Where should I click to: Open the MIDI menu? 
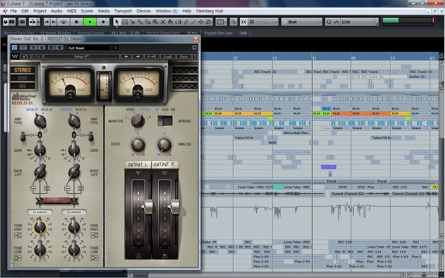point(72,11)
